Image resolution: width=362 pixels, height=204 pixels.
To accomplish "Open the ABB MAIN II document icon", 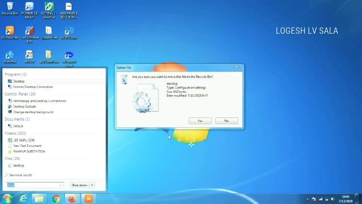I will 69,10.
